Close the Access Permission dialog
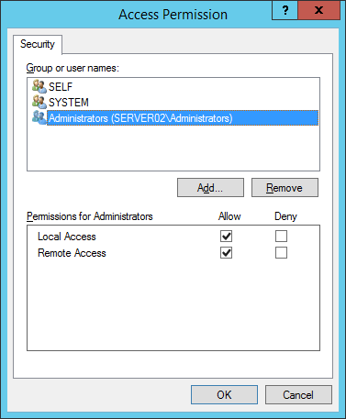 pos(318,11)
